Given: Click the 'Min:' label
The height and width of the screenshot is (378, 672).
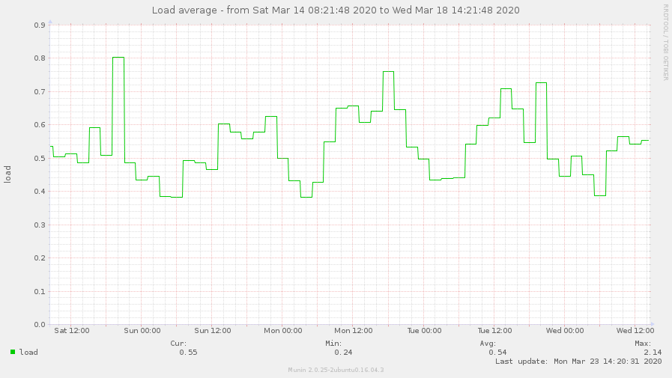Looking at the screenshot, I should tap(333, 344).
